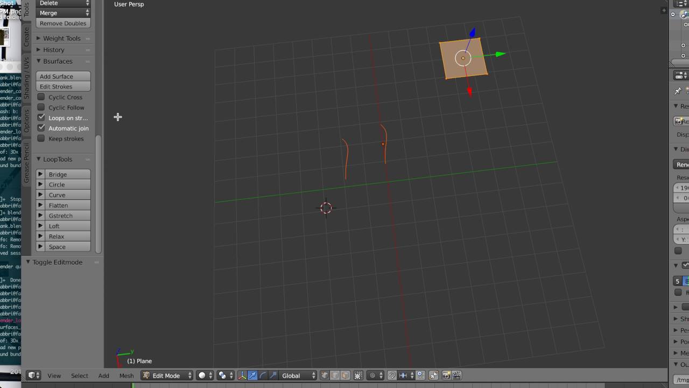Open proportional editing options
The image size is (689, 388).
pyautogui.click(x=376, y=376)
